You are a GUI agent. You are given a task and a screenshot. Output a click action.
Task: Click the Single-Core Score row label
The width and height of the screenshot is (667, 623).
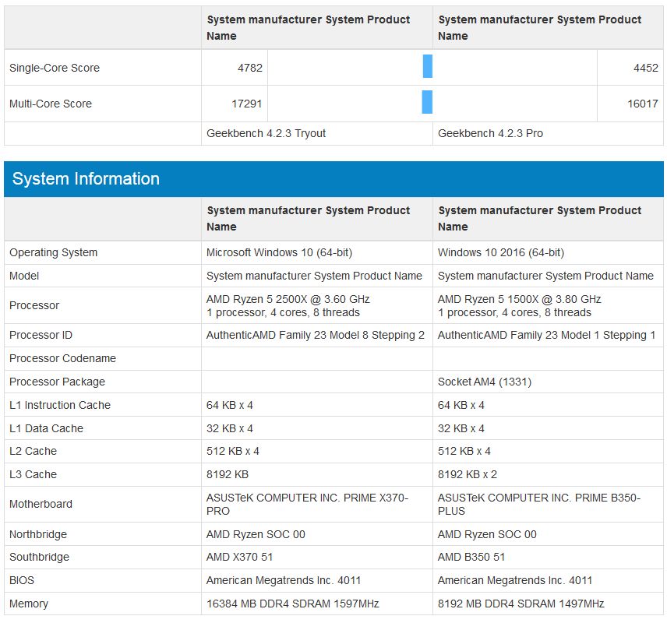coord(55,68)
